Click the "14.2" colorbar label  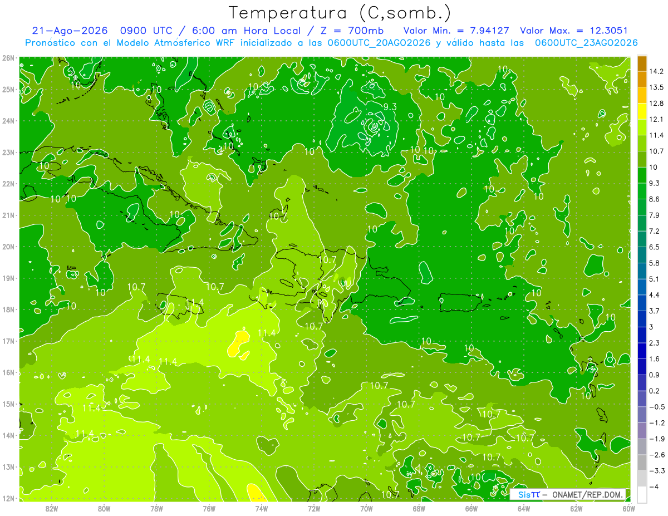click(x=656, y=71)
